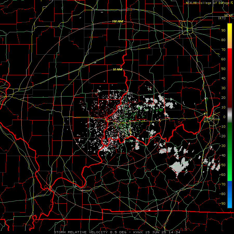Click the 20 value on velocity scale

coord(223,98)
